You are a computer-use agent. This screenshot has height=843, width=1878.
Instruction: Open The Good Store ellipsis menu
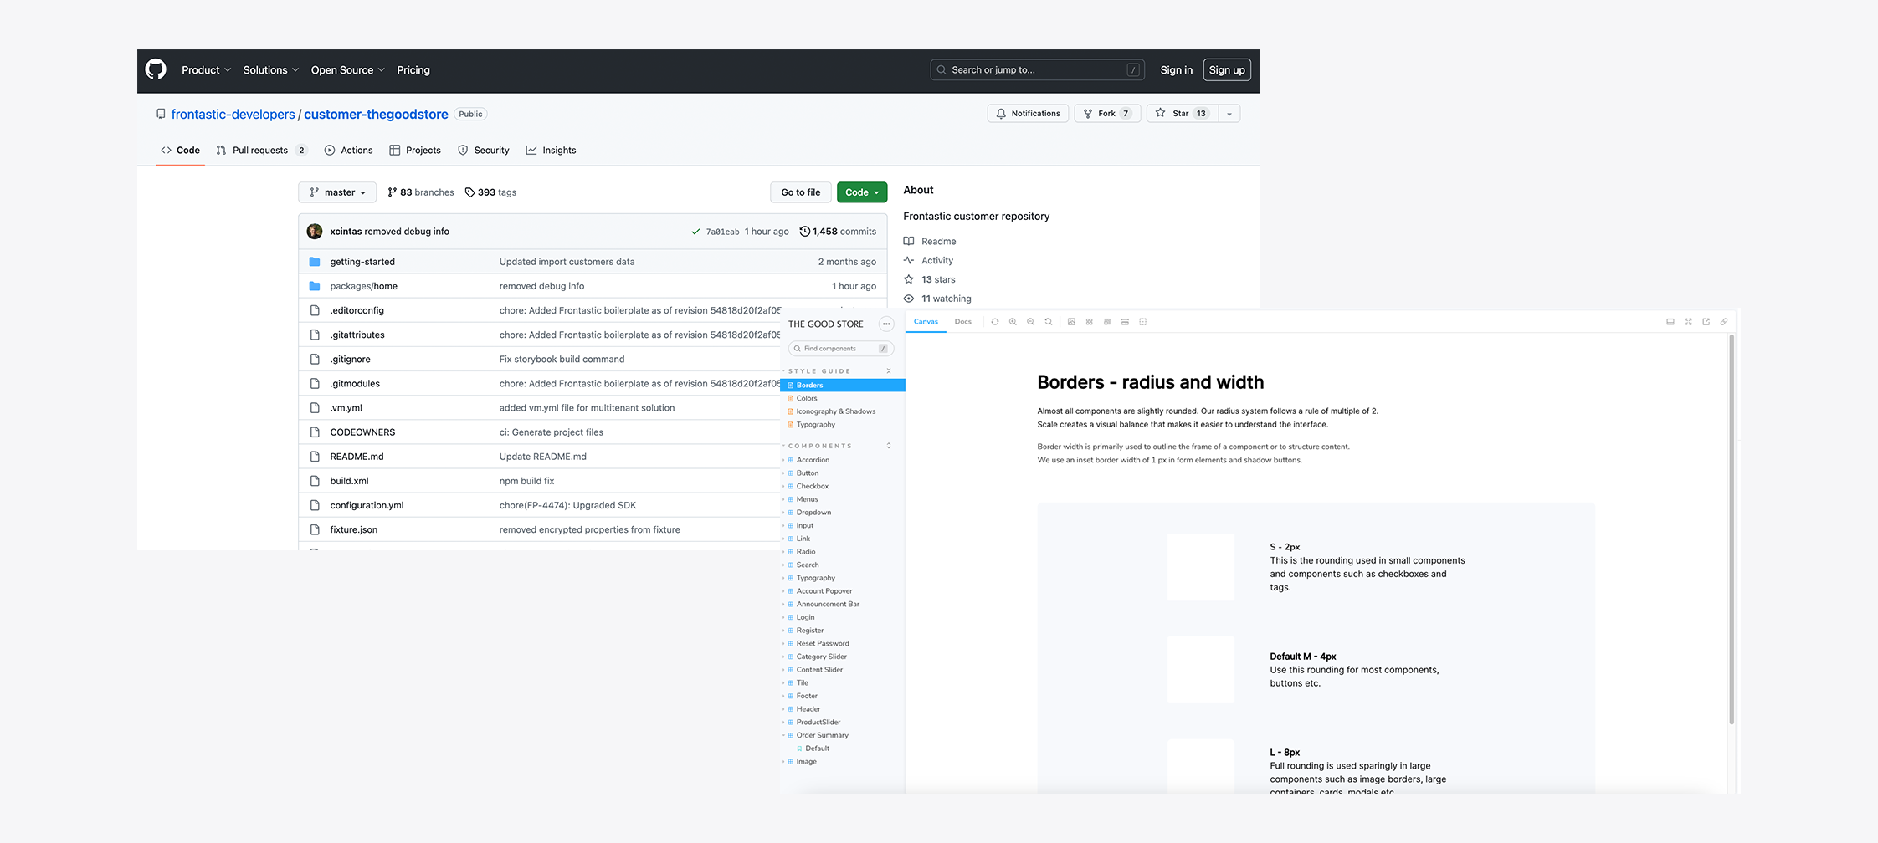click(x=886, y=324)
